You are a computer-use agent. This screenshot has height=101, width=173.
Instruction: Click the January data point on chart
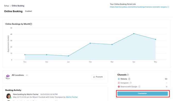(x=68, y=56)
